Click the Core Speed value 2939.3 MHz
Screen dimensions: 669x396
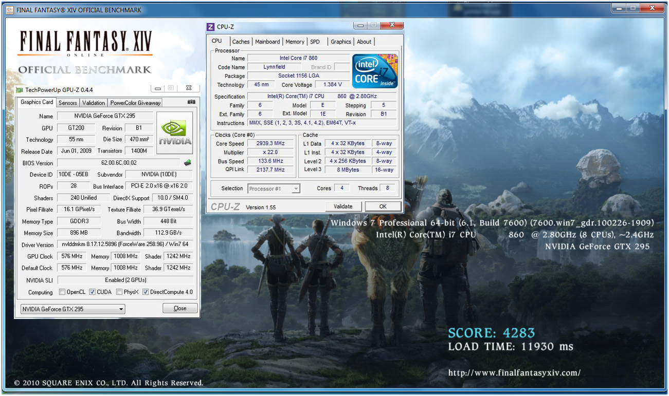coord(270,144)
